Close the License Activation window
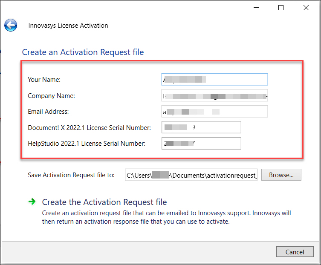321x265 pixels. tap(306, 8)
